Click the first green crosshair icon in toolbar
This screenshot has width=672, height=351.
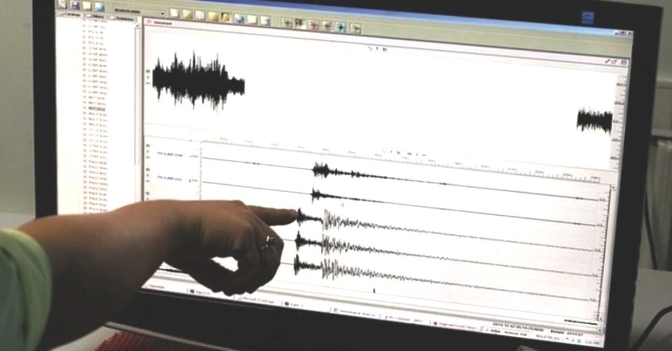pos(287,22)
